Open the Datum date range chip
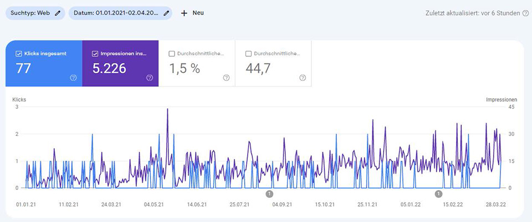The image size is (532, 222). click(120, 13)
